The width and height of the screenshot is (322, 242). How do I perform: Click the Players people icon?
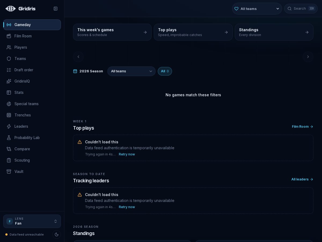pyautogui.click(x=9, y=47)
